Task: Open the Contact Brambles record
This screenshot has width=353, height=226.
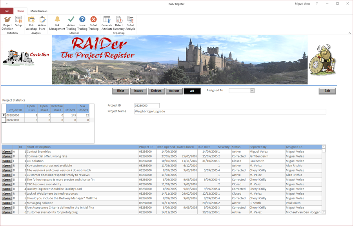Action: pos(7,152)
